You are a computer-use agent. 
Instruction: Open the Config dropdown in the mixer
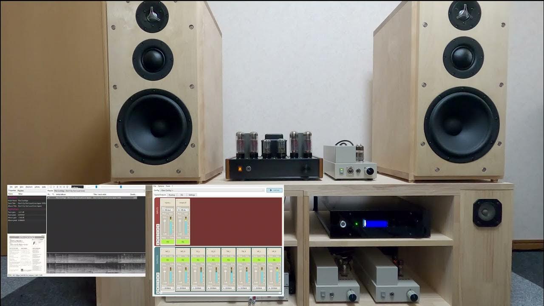pos(212,190)
